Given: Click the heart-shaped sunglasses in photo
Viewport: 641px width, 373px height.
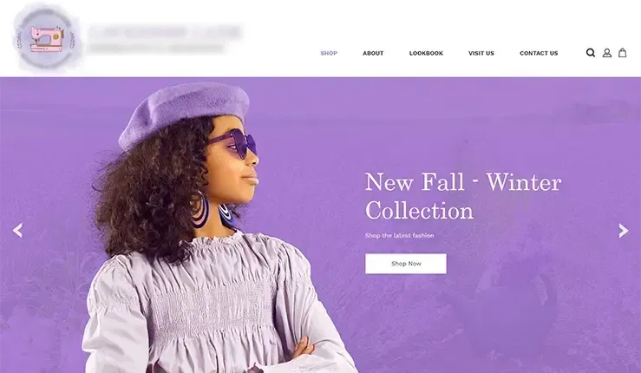Looking at the screenshot, I should [234, 143].
